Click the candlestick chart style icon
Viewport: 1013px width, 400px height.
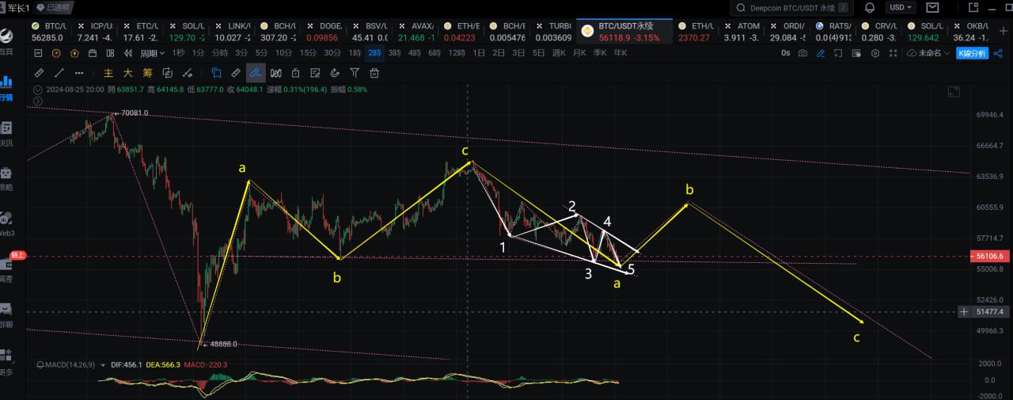click(x=275, y=73)
